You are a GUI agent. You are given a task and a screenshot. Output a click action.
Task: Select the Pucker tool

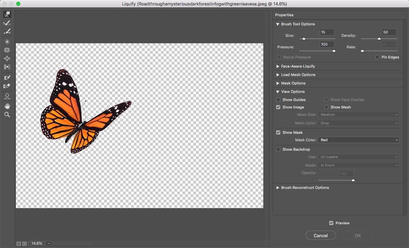tap(7, 50)
